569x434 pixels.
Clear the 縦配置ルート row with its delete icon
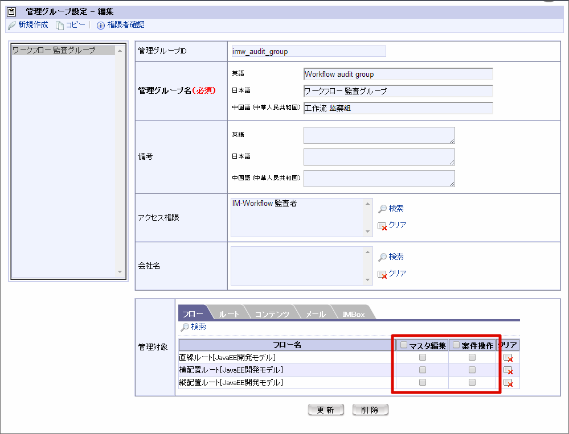[x=508, y=383]
